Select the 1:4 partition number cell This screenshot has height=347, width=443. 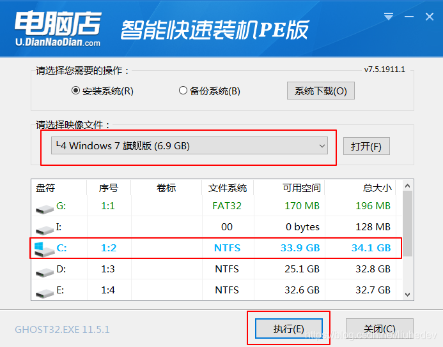click(108, 290)
